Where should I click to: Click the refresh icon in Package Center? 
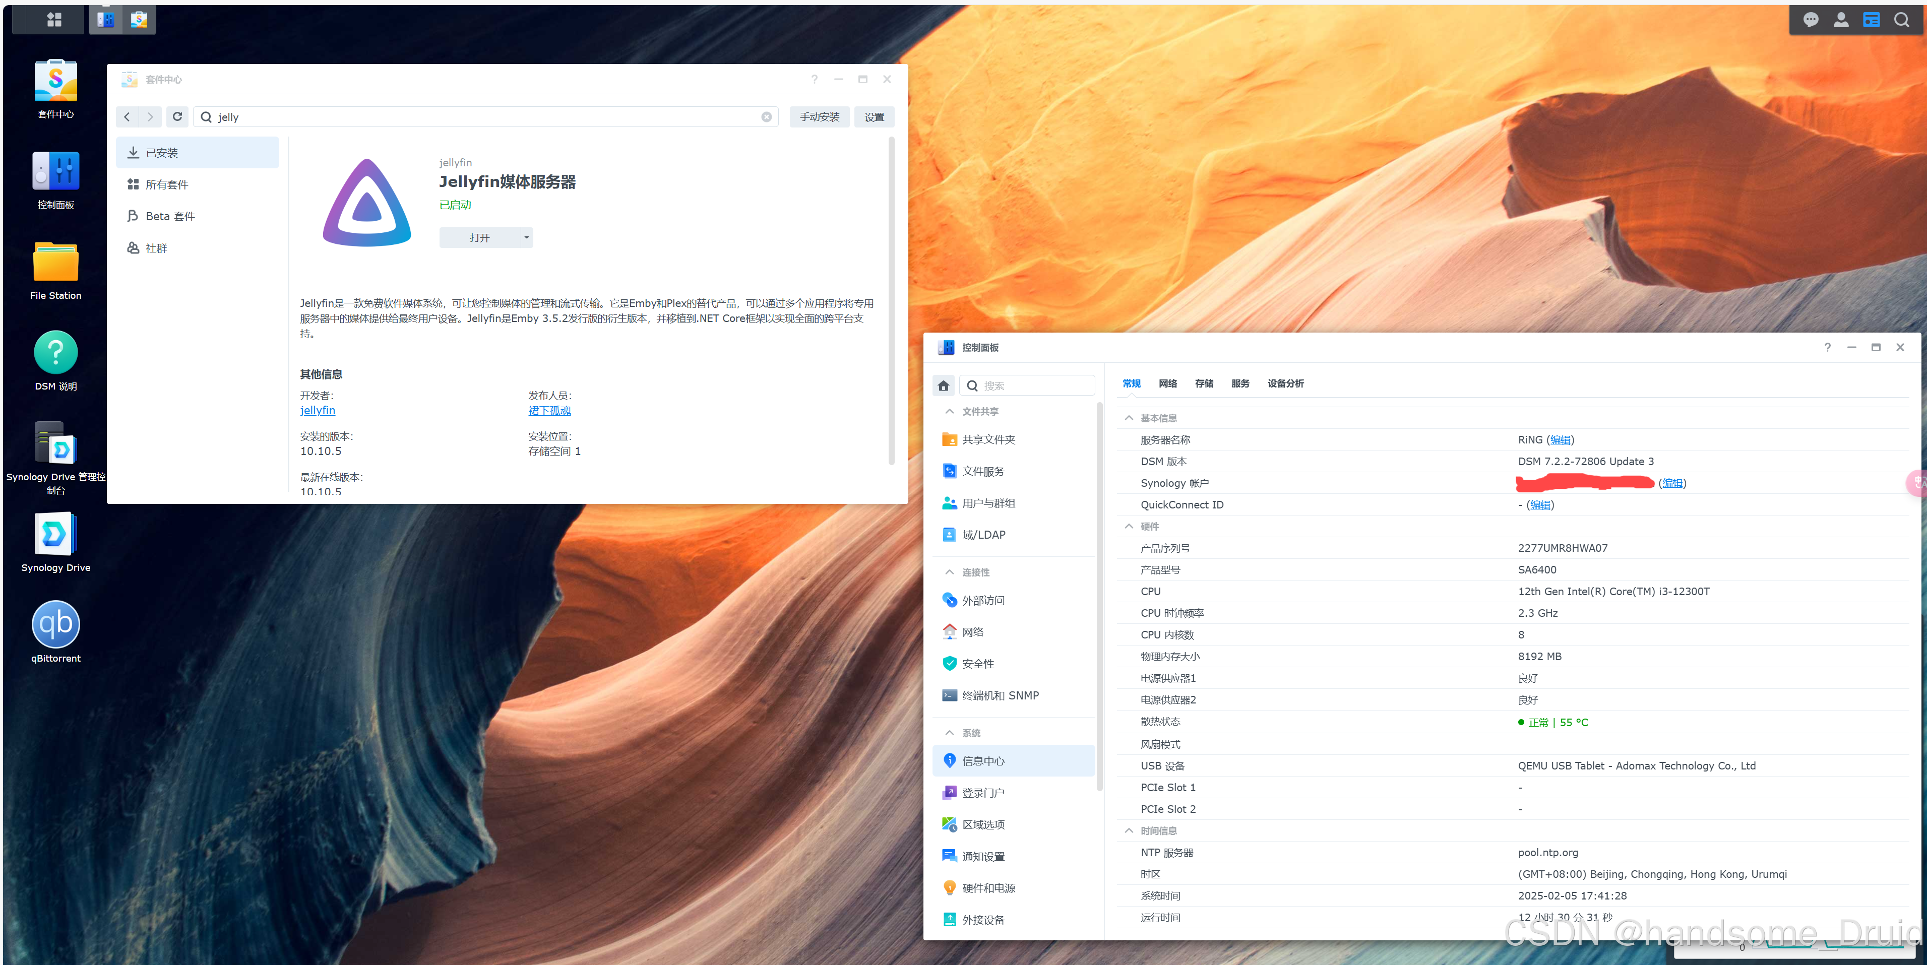[177, 117]
